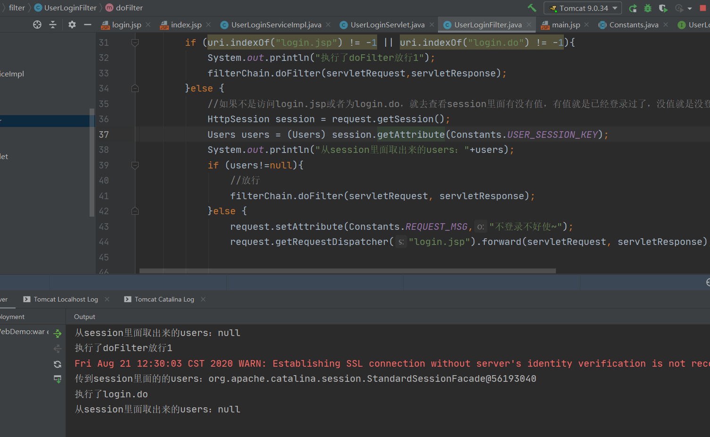Close the UserLoginServlet.java tab
This screenshot has width=710, height=437.
coord(431,25)
